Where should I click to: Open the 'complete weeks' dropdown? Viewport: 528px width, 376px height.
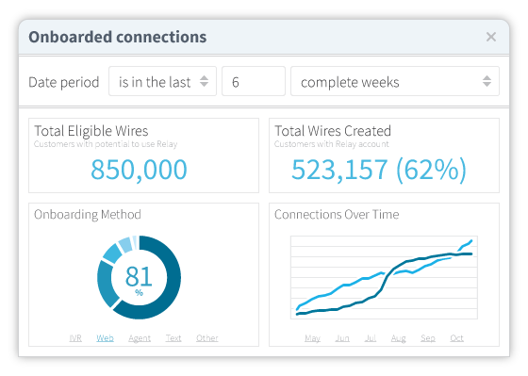click(x=395, y=81)
